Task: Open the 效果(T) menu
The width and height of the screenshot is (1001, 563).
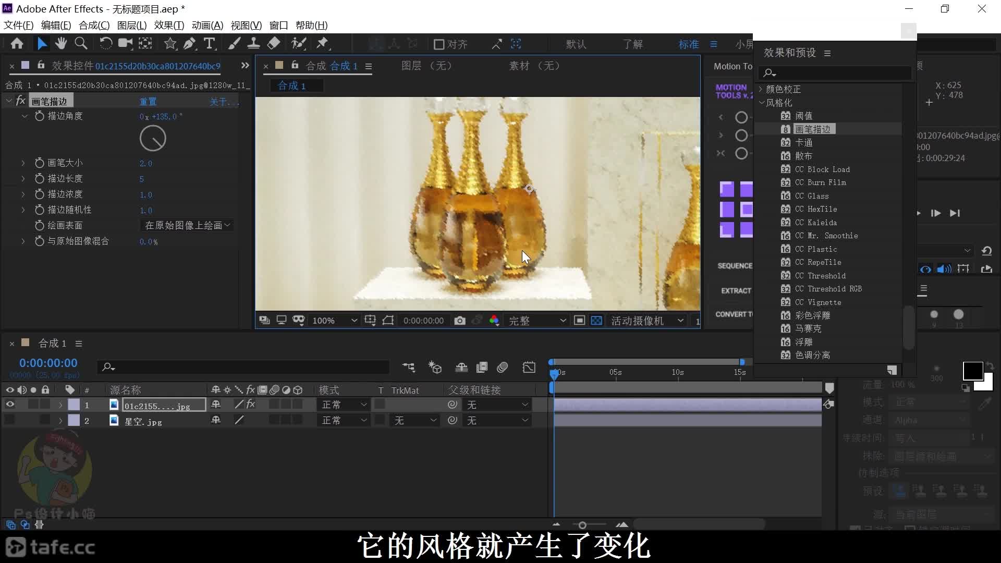Action: click(x=169, y=25)
